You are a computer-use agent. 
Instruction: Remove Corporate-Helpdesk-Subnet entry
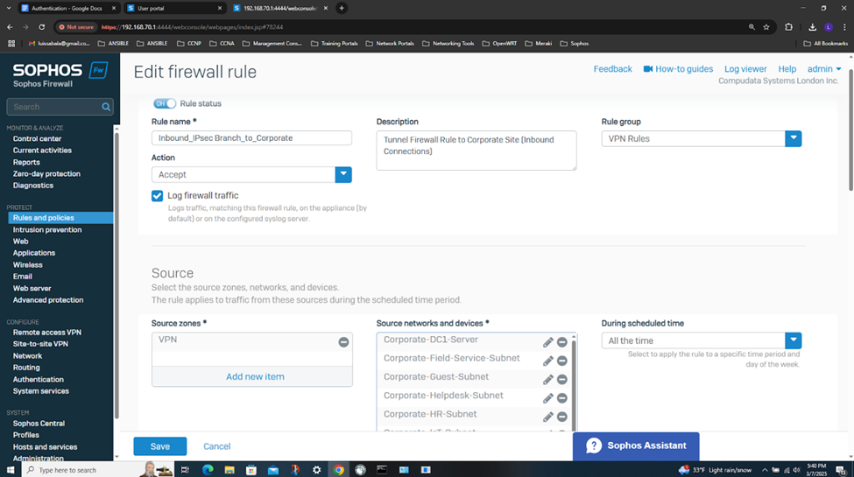pyautogui.click(x=562, y=398)
